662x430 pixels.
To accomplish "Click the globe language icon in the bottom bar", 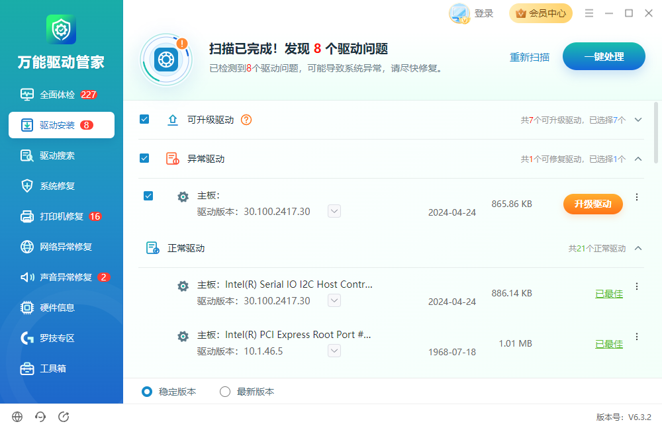I will [17, 417].
